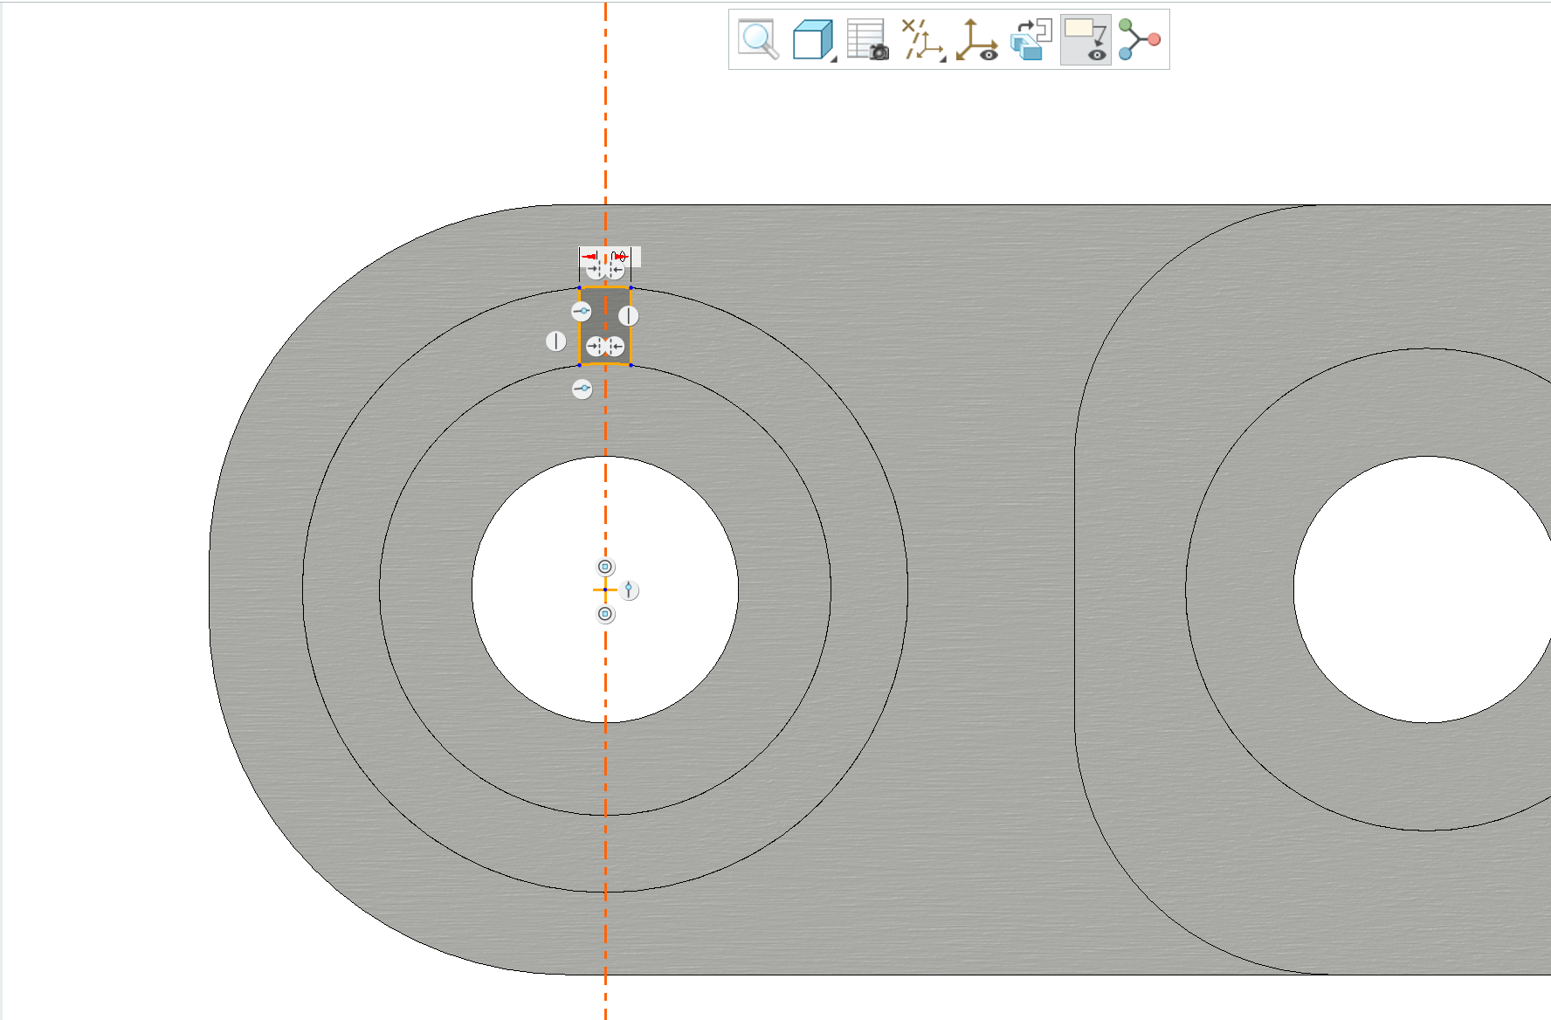Select point-on-curve glyph on rectangle's left edge
Viewport: 1551px width, 1020px height.
tap(581, 311)
